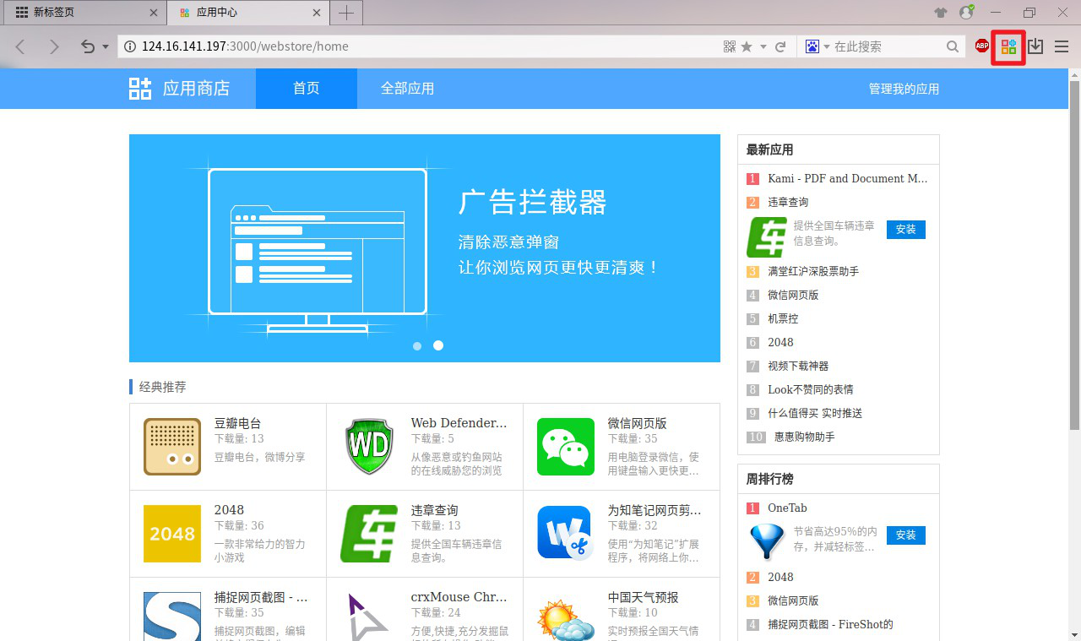Open 管理我的应用 link
The image size is (1081, 641).
click(903, 88)
